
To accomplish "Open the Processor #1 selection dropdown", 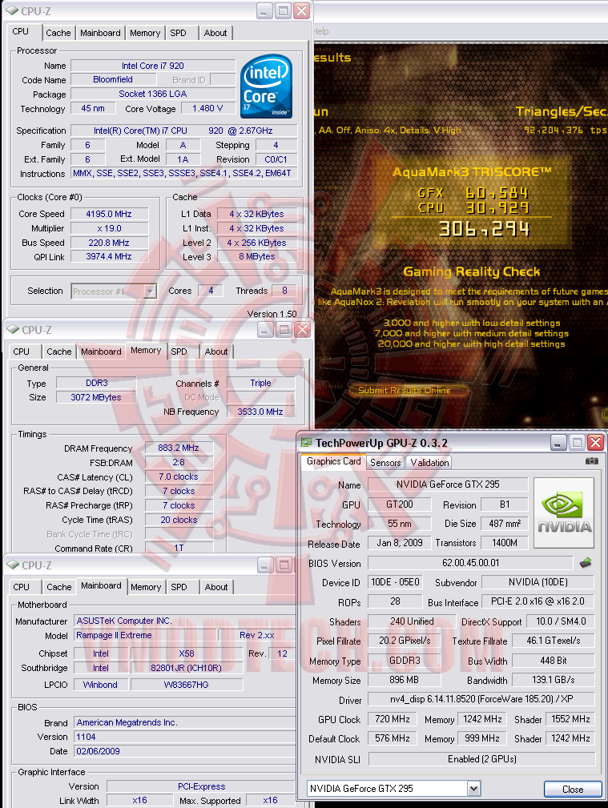I will pyautogui.click(x=150, y=291).
